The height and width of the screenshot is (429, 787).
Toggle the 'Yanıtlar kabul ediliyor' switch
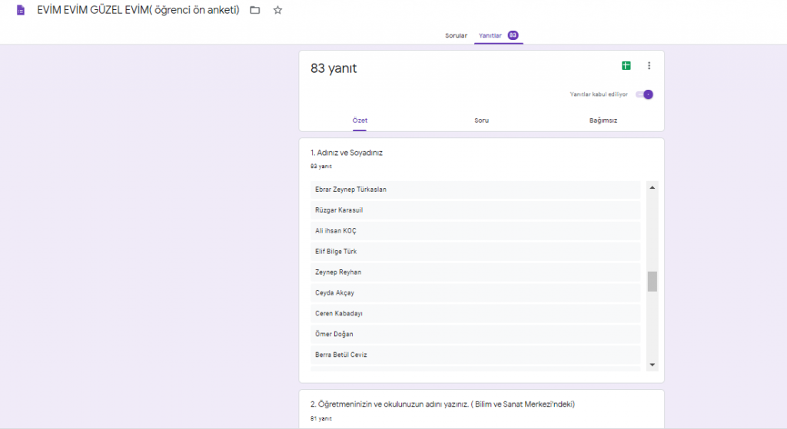click(644, 94)
